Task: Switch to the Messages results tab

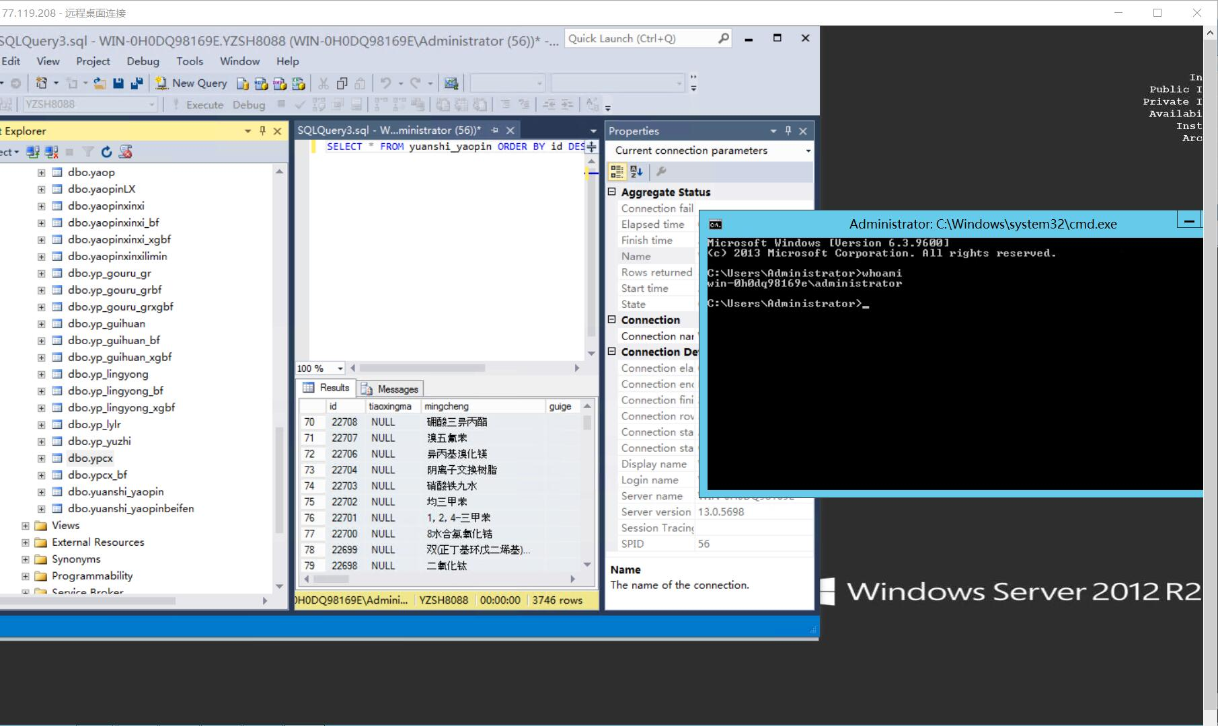Action: click(x=390, y=389)
